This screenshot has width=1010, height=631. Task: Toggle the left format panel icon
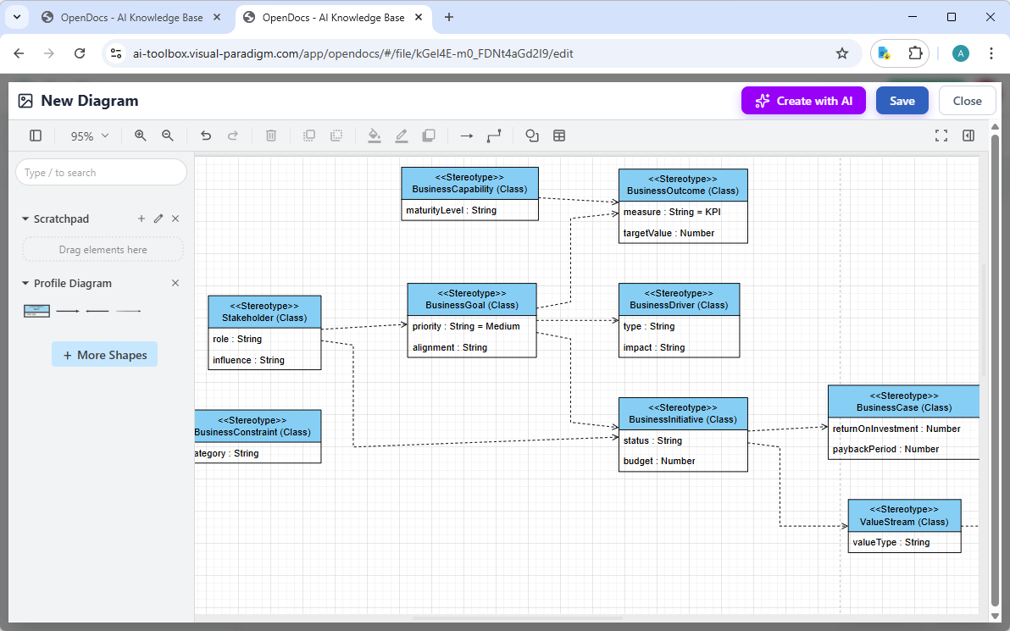pyautogui.click(x=35, y=136)
